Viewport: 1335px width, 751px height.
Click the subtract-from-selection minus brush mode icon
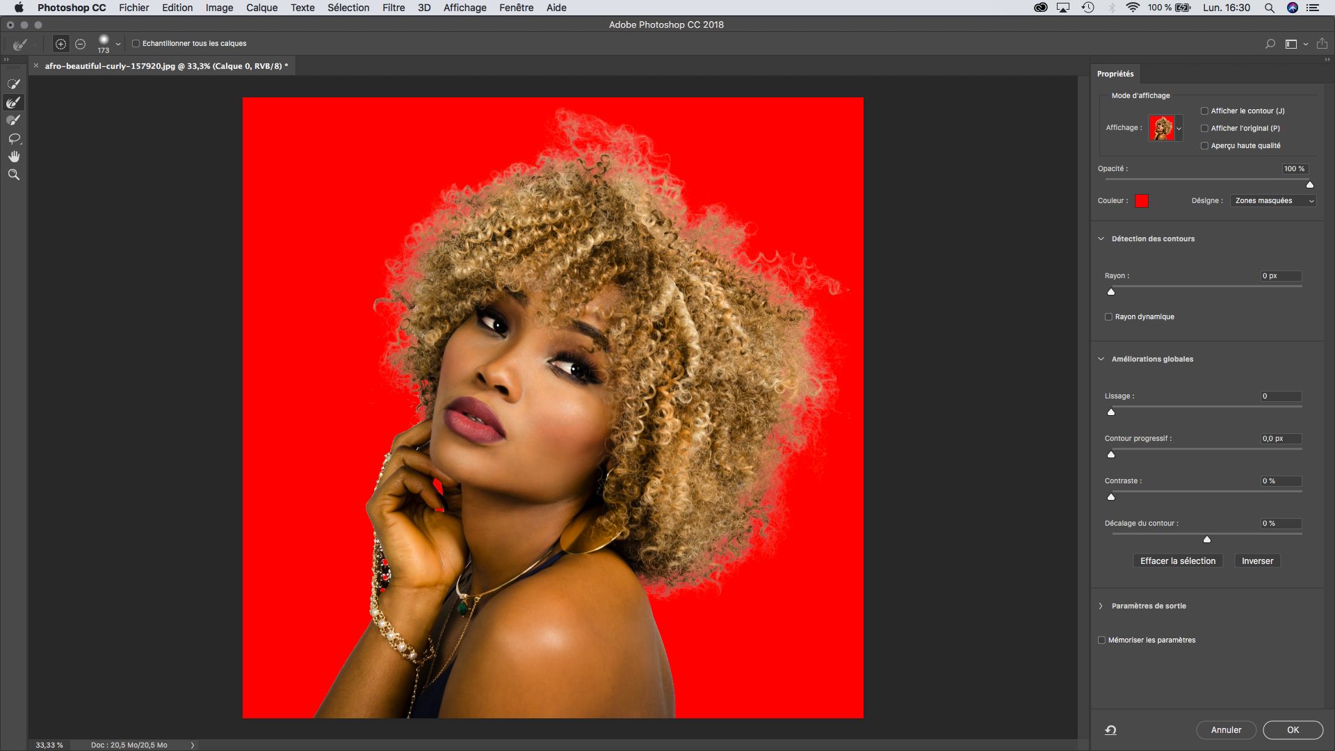point(81,44)
